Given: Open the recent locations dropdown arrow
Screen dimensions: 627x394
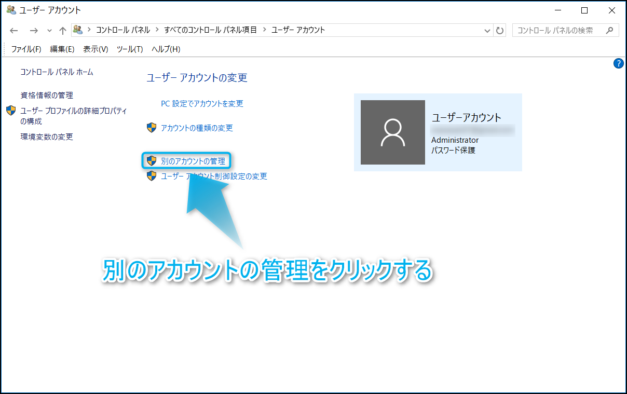Looking at the screenshot, I should click(x=50, y=30).
